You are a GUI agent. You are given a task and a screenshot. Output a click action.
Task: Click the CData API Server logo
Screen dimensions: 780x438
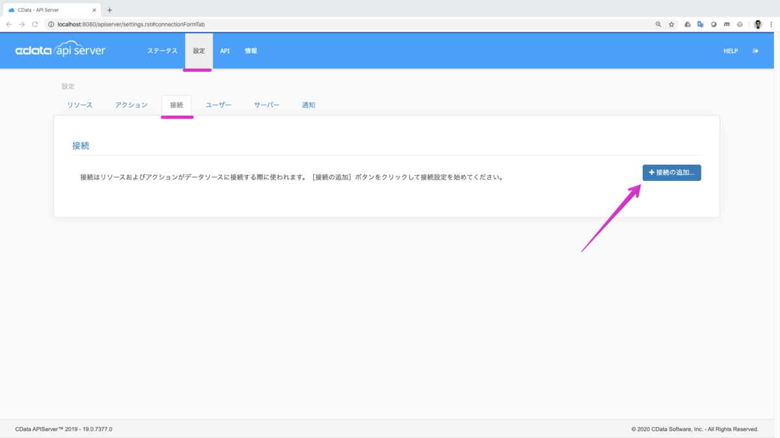[60, 51]
